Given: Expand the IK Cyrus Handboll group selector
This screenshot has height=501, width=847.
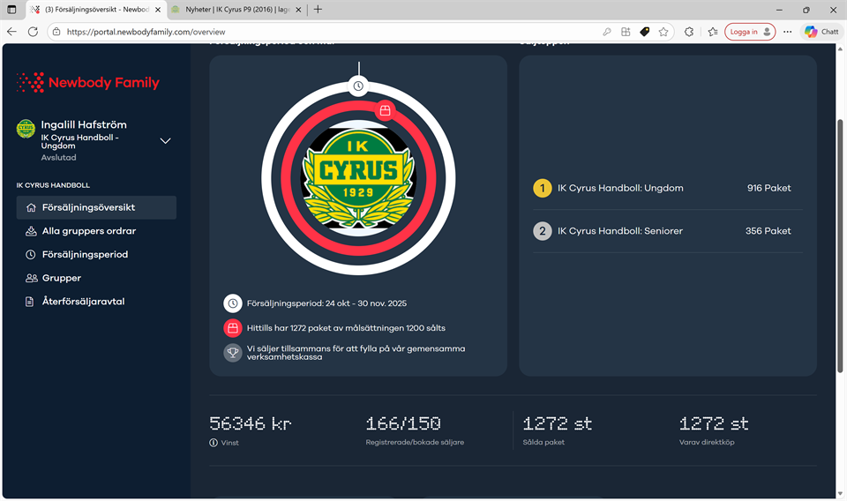Looking at the screenshot, I should pos(165,141).
